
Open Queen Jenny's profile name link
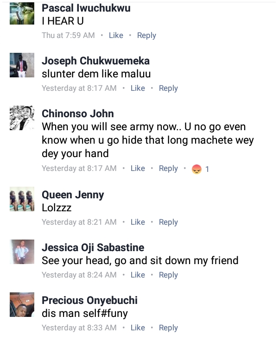pyautogui.click(x=73, y=194)
